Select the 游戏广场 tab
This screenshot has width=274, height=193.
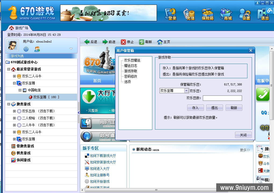point(19,28)
